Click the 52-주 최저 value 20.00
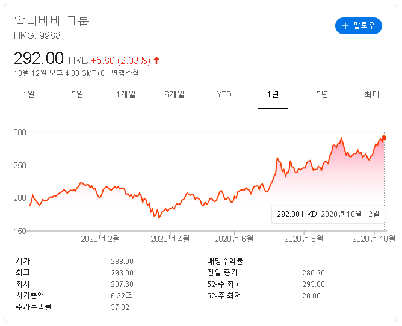Viewport: 402px width, 326px height. [x=311, y=296]
